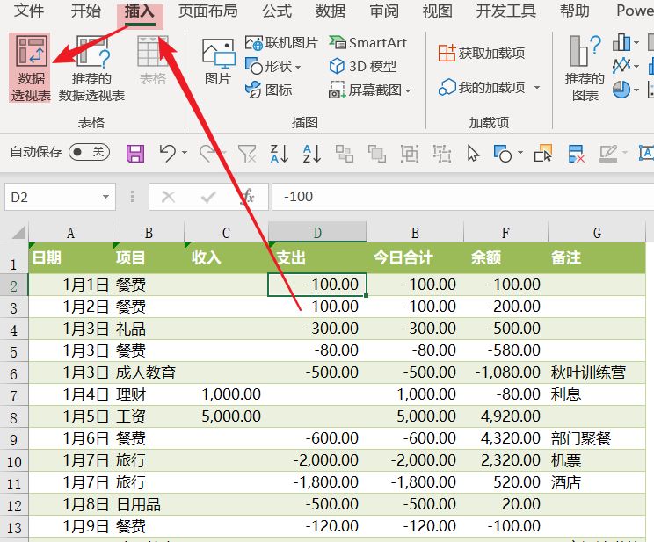This screenshot has width=654, height=542.
Task: Click cell 日用品 in row 12
Action: click(x=148, y=504)
